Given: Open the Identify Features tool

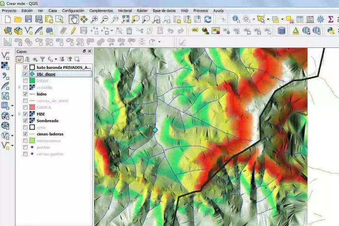Looking at the screenshot, I should [236, 19].
